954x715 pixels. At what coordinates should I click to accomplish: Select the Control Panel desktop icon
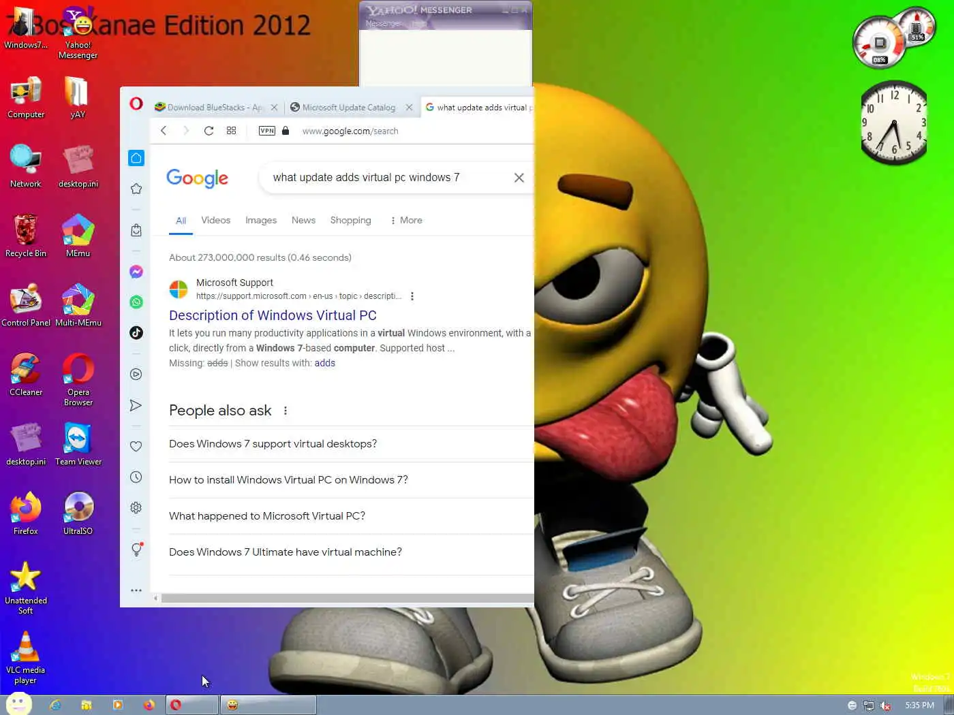(26, 305)
